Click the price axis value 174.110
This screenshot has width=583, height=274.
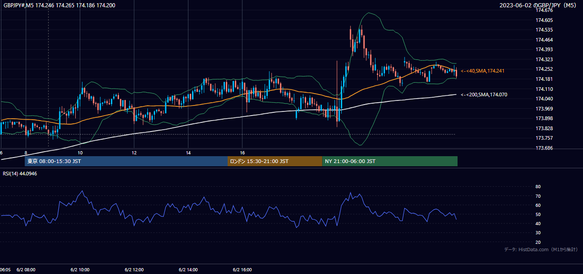pyautogui.click(x=544, y=89)
